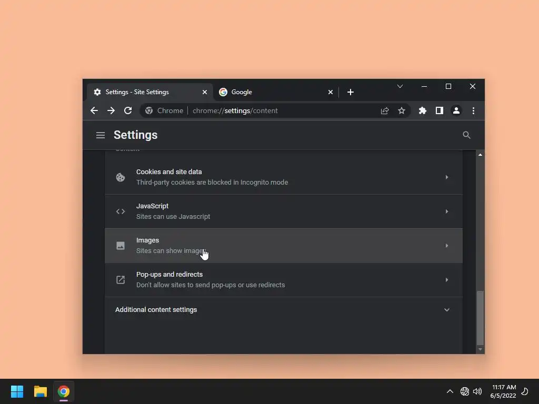
Task: Open Images settings arrow
Action: (446, 246)
